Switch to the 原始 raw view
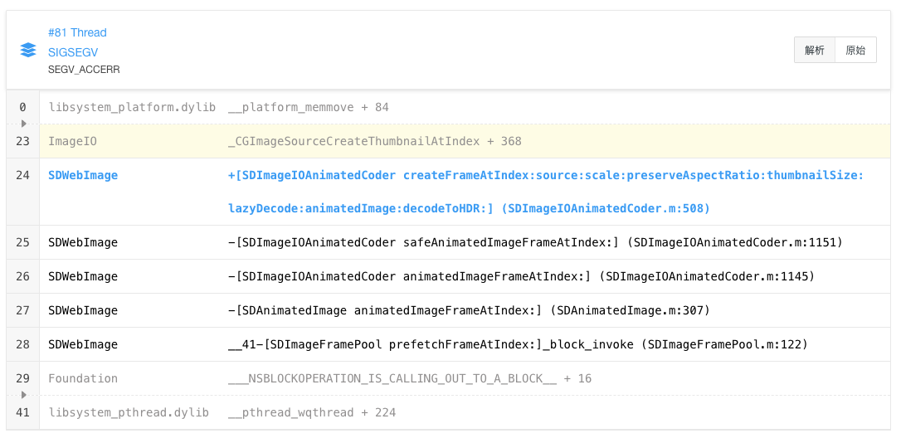The image size is (901, 443). (855, 50)
